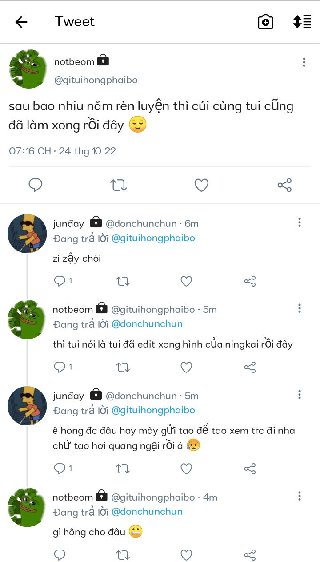Image resolution: width=320 pixels, height=562 pixels.
Task: Reply to the main notbeom tweet
Action: click(x=36, y=185)
